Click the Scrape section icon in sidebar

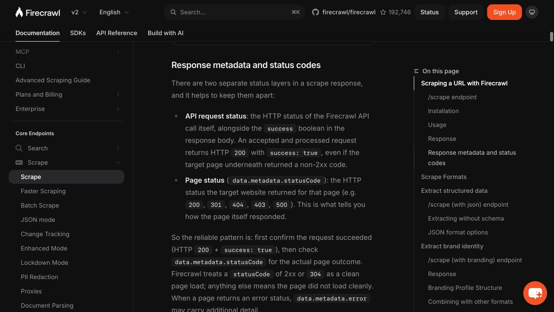(19, 162)
